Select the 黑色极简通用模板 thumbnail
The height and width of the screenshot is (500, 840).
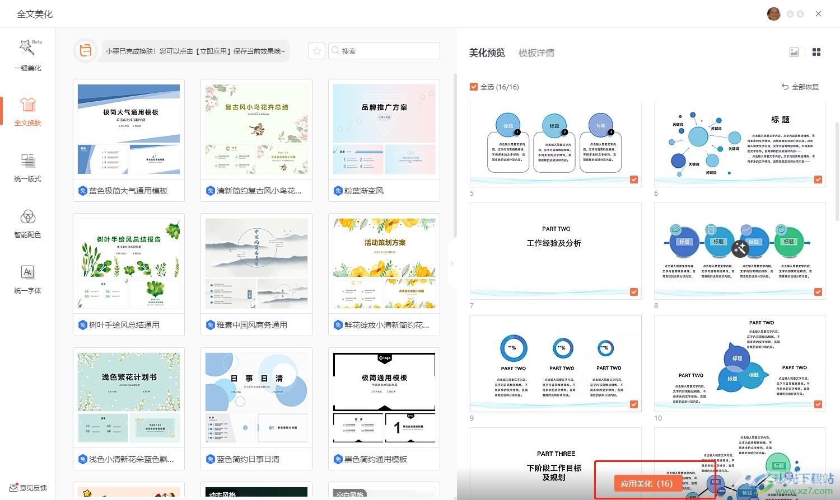(384, 398)
